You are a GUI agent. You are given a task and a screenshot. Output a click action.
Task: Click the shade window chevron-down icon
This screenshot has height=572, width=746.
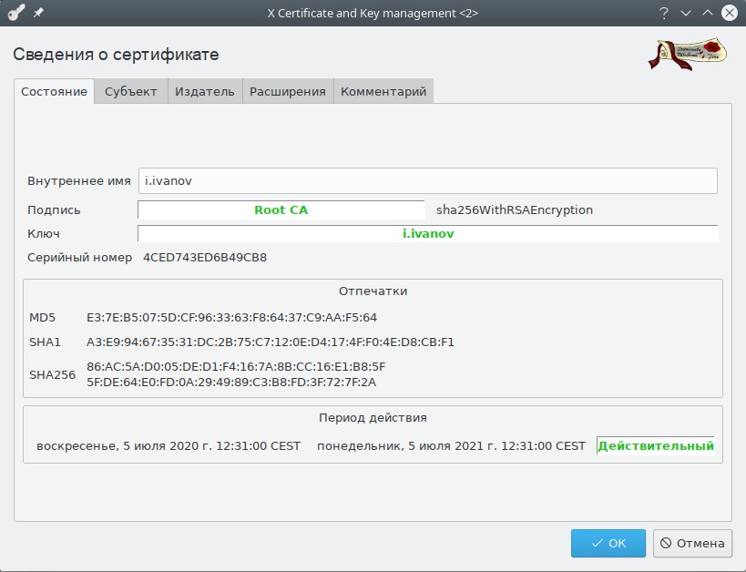[684, 13]
